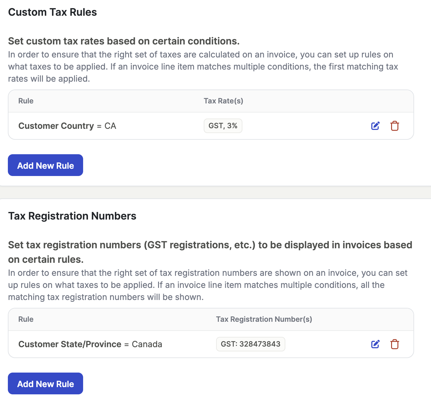Click the Tax Rate(s) column header
This screenshot has width=431, height=401.
223,101
